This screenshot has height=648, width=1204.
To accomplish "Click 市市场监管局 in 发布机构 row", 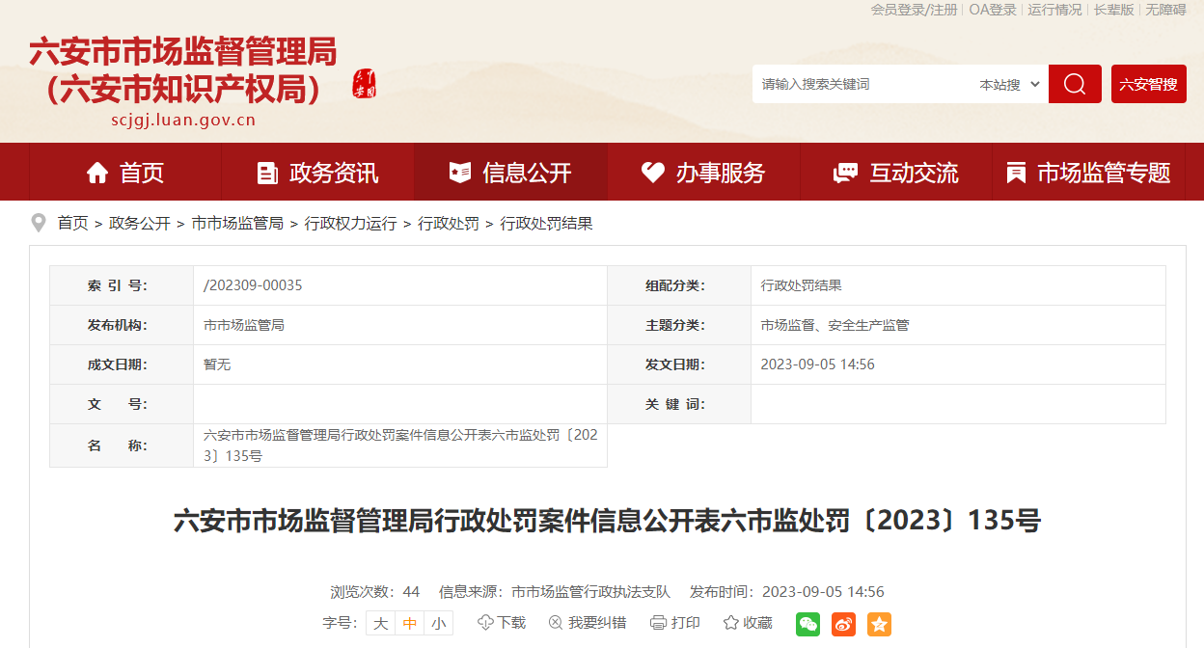I will coord(244,325).
